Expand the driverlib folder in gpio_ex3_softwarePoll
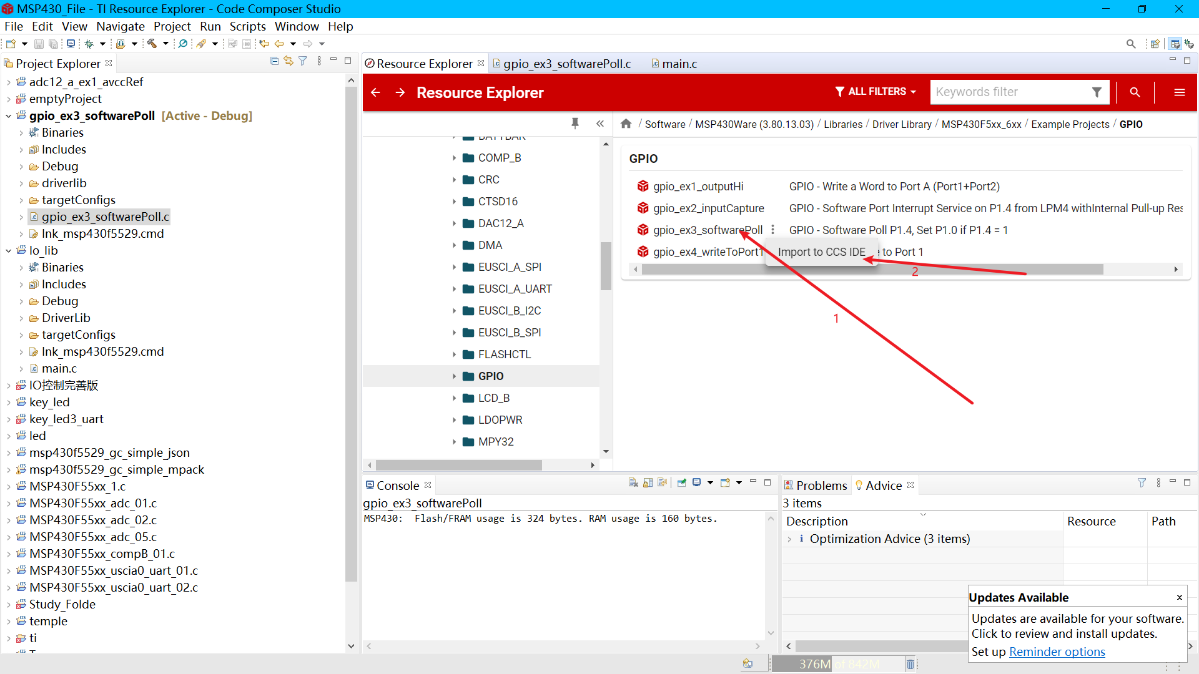This screenshot has width=1199, height=674. 21,183
